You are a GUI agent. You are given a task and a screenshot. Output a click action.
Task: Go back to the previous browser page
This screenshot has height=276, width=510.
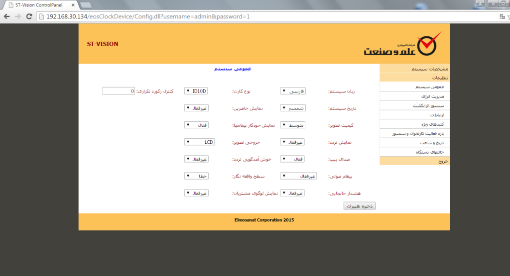point(7,16)
